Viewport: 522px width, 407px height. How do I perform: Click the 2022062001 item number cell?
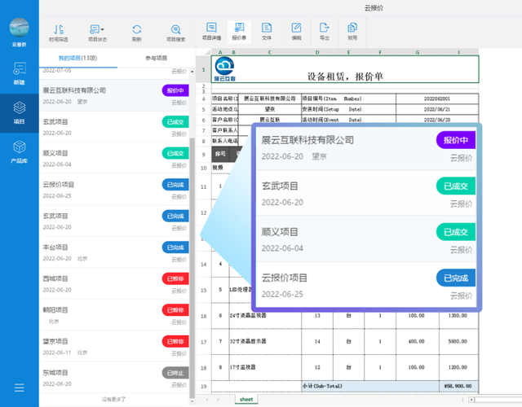(437, 98)
